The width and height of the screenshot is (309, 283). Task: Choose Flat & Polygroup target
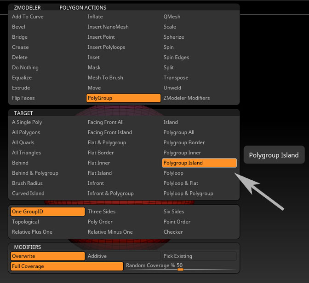point(107,142)
